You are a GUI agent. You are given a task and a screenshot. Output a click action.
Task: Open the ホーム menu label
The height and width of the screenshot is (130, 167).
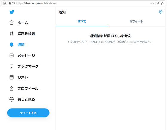23,23
